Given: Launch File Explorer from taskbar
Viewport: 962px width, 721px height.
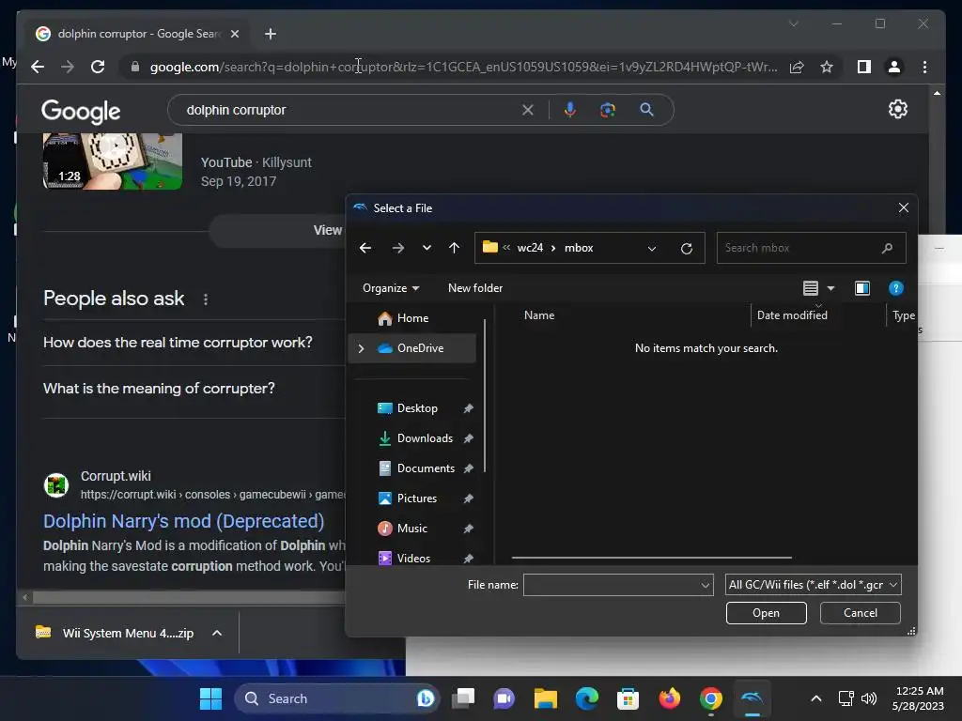Looking at the screenshot, I should pyautogui.click(x=546, y=698).
